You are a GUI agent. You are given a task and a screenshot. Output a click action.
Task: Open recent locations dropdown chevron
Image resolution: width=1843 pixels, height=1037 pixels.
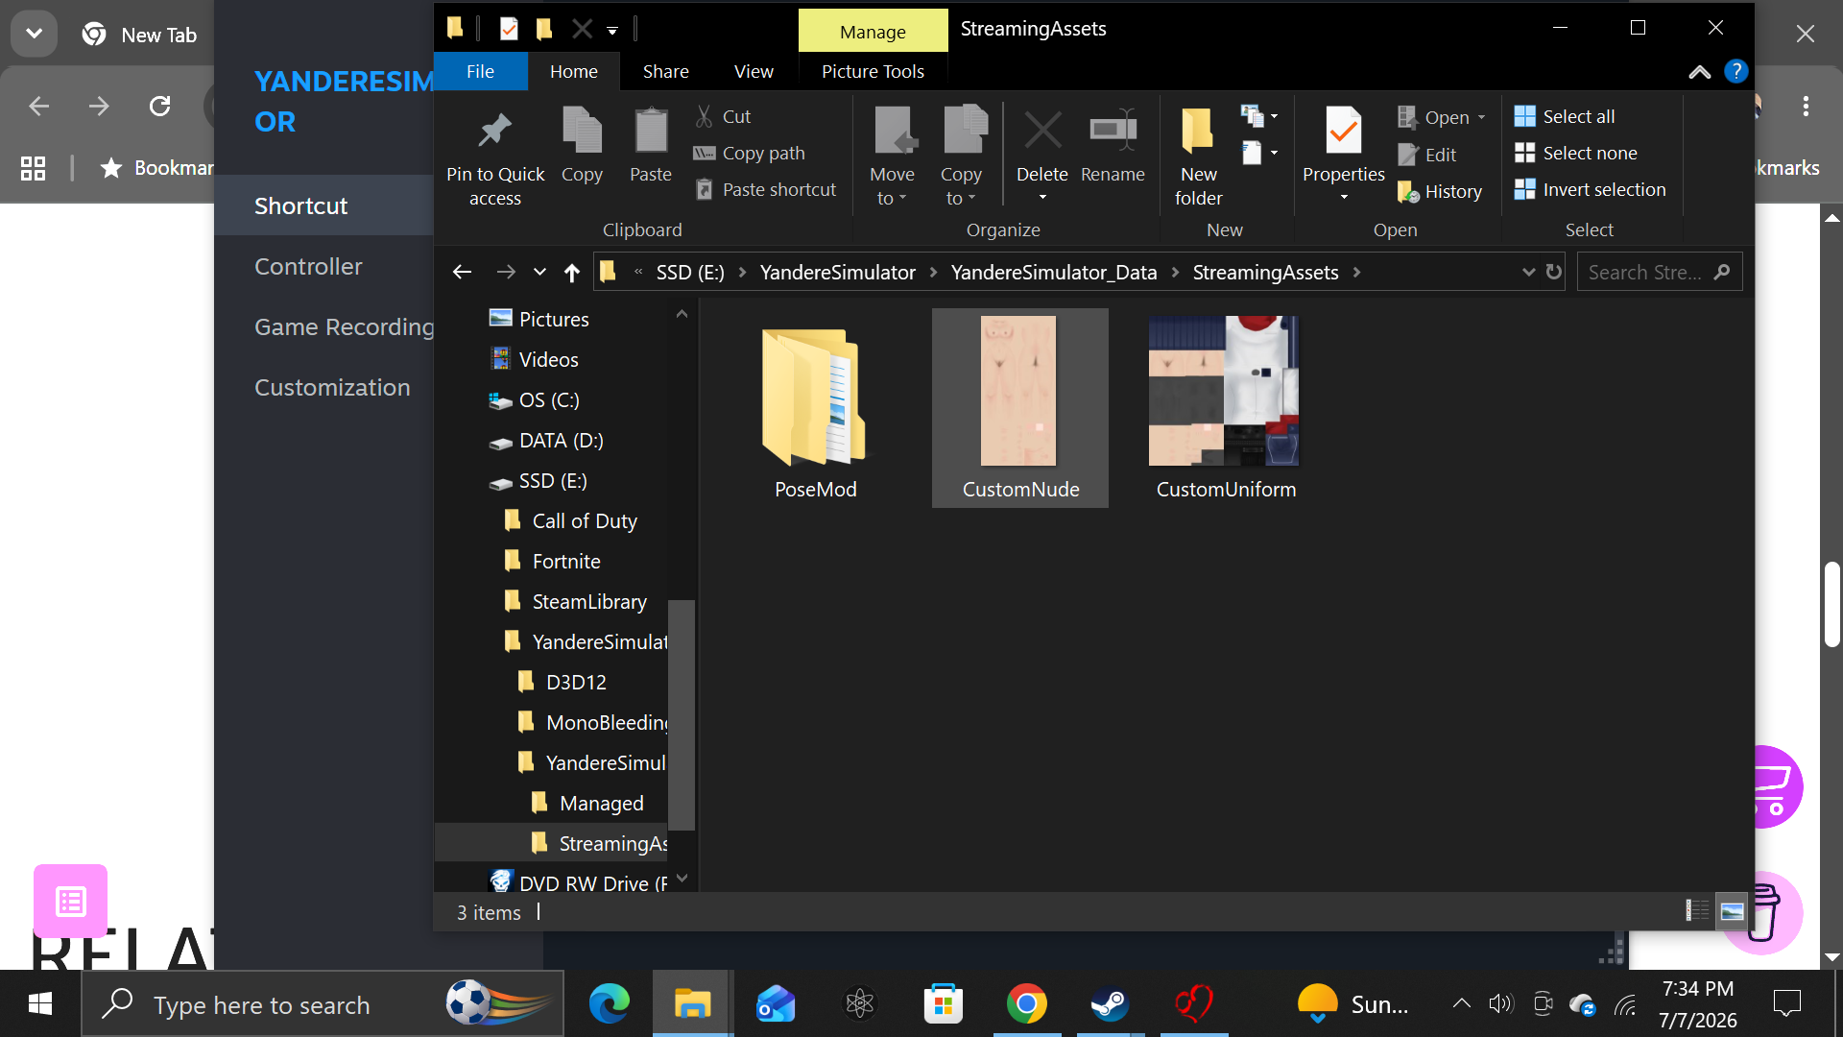pyautogui.click(x=539, y=273)
